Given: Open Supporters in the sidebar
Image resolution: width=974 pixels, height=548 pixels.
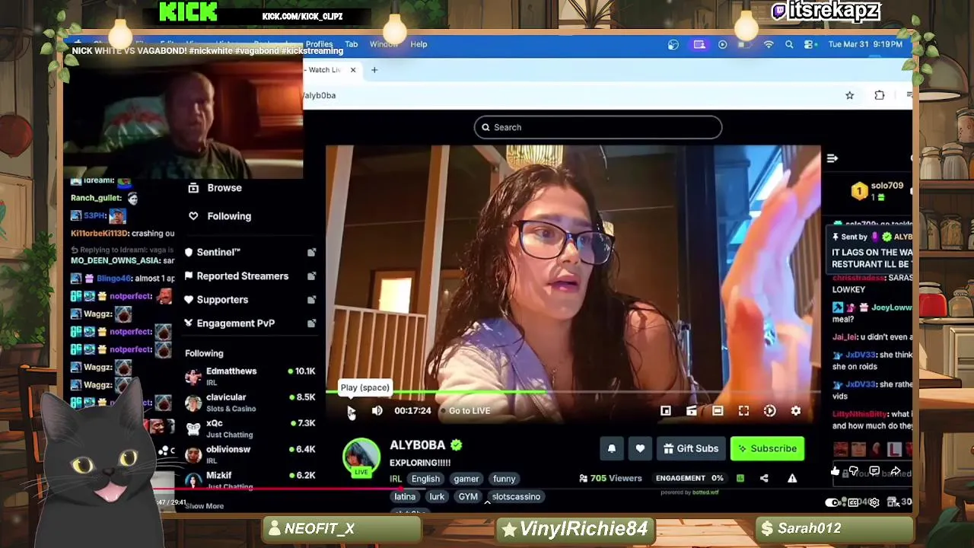Looking at the screenshot, I should pyautogui.click(x=216, y=300).
